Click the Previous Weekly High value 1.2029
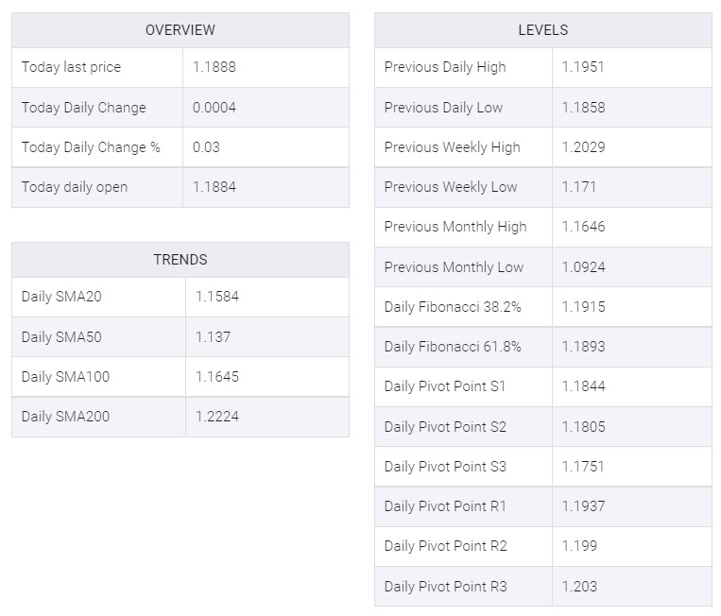This screenshot has width=721, height=616. pos(583,147)
